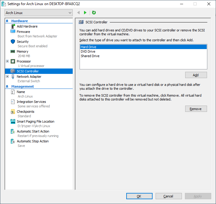Expand the Processor tree node

tap(7, 61)
